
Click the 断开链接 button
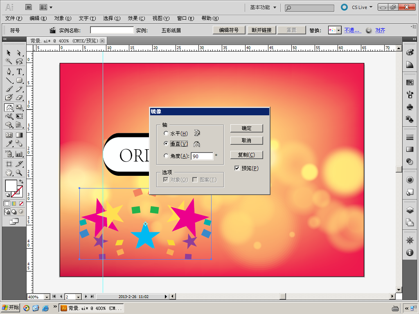tap(261, 30)
